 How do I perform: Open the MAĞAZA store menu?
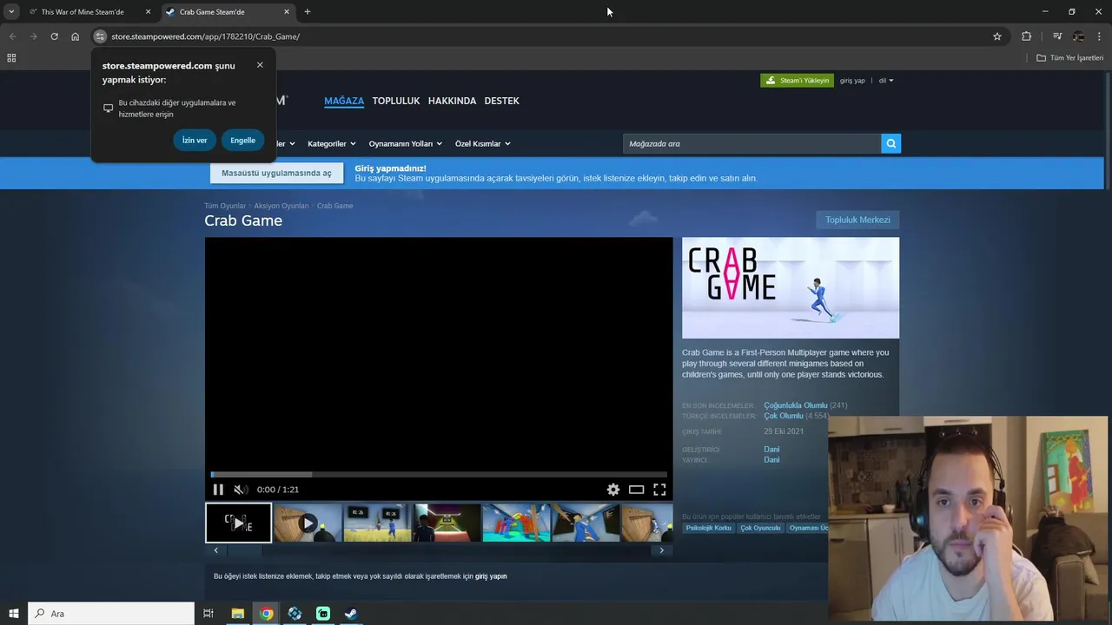(x=344, y=101)
